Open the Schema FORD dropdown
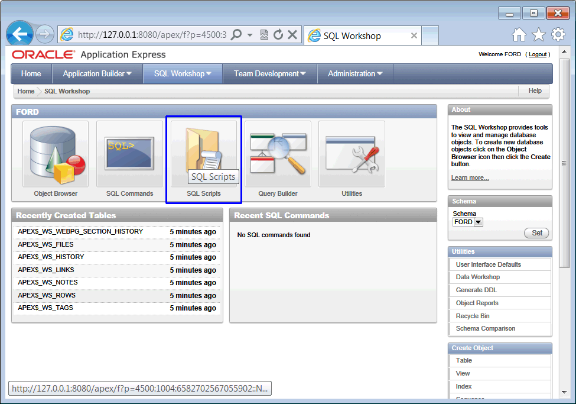This screenshot has width=576, height=404. pyautogui.click(x=468, y=222)
